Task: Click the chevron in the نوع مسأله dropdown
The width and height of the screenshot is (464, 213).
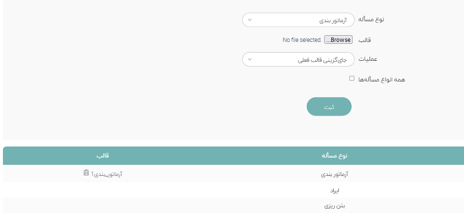Action: [x=249, y=20]
